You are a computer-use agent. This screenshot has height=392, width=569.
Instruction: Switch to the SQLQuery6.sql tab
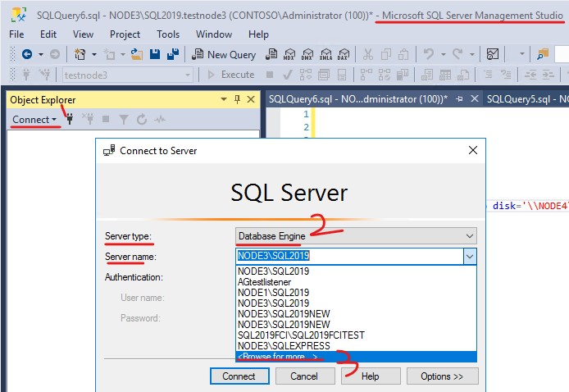pyautogui.click(x=358, y=99)
